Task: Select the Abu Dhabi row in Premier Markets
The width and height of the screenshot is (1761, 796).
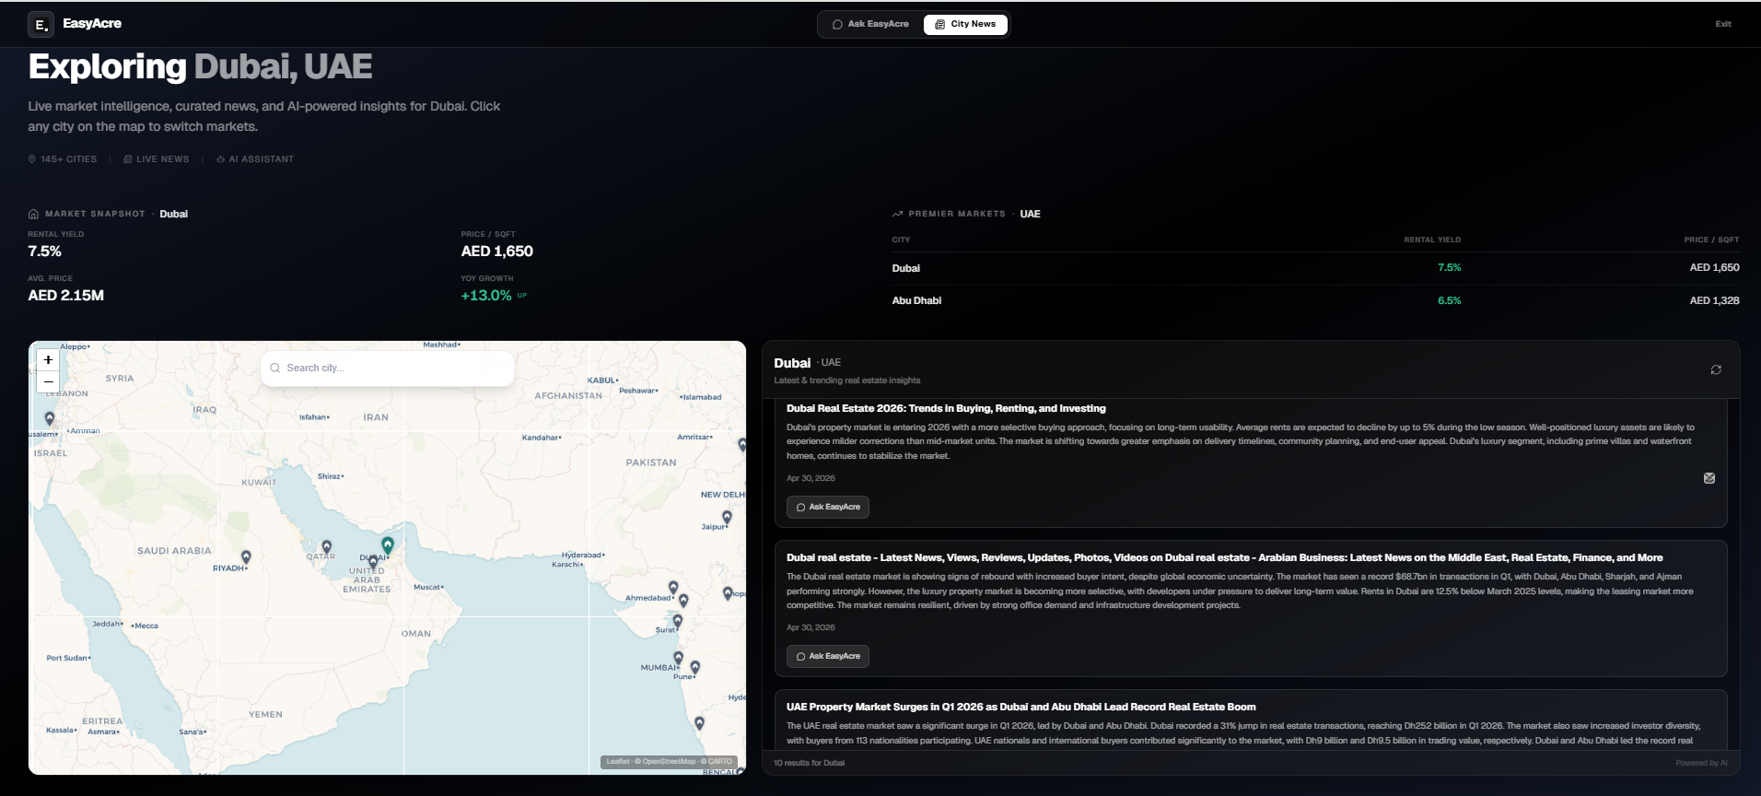Action: 1315,300
